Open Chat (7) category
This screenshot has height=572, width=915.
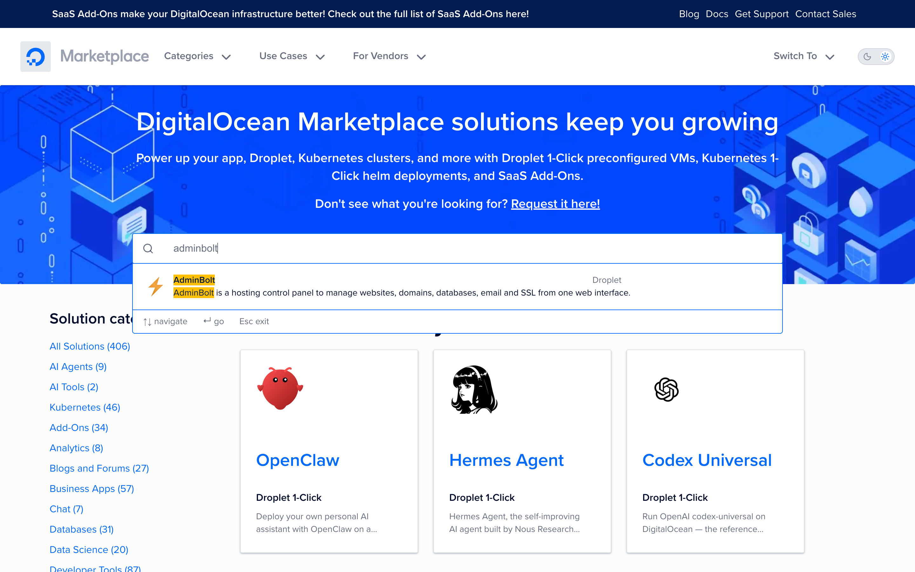pos(66,509)
